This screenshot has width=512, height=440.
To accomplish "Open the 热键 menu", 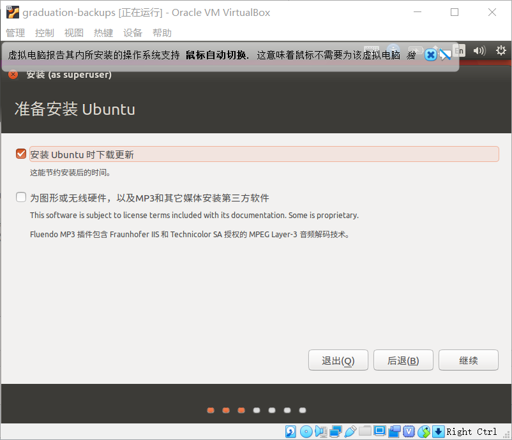I will 103,33.
